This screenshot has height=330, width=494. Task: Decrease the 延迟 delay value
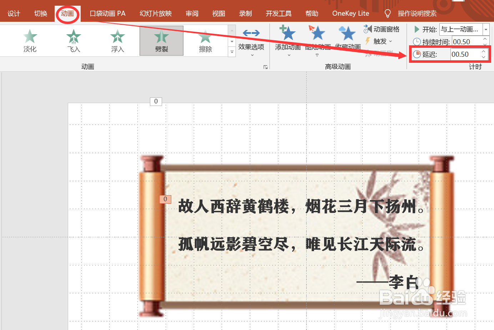[484, 57]
